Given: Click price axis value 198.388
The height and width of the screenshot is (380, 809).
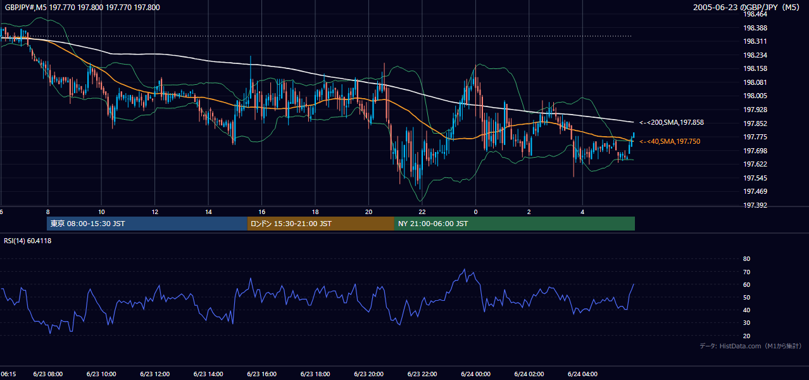Looking at the screenshot, I should (x=756, y=28).
